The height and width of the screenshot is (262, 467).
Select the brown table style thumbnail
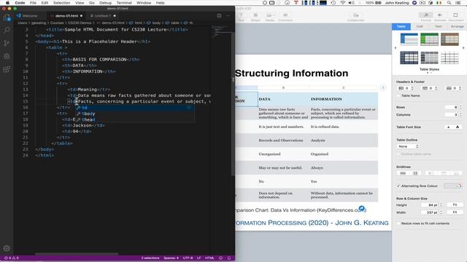449,39
